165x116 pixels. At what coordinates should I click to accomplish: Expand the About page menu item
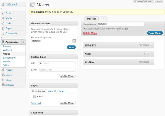coord(152,54)
